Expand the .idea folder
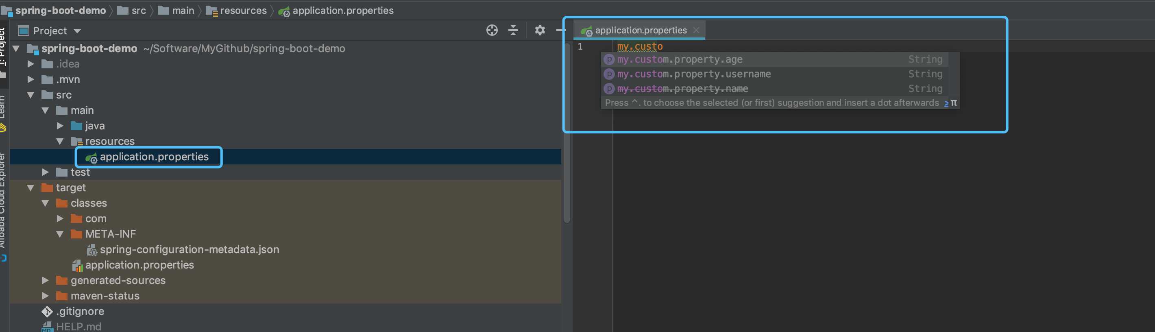Screen dimensions: 1155x332 [x=31, y=64]
